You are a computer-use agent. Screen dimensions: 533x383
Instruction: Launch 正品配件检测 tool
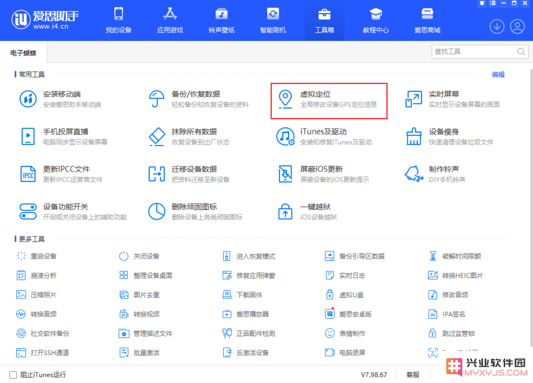point(249,333)
